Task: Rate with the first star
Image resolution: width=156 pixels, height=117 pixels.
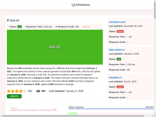Action: point(9,91)
